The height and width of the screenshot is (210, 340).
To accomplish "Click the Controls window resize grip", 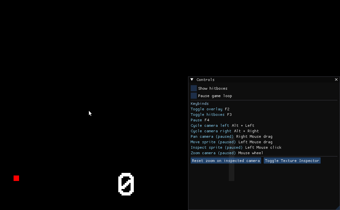I will [x=338, y=208].
